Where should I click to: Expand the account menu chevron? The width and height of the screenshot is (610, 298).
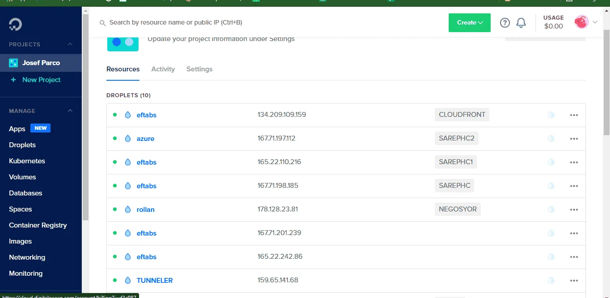click(x=595, y=22)
